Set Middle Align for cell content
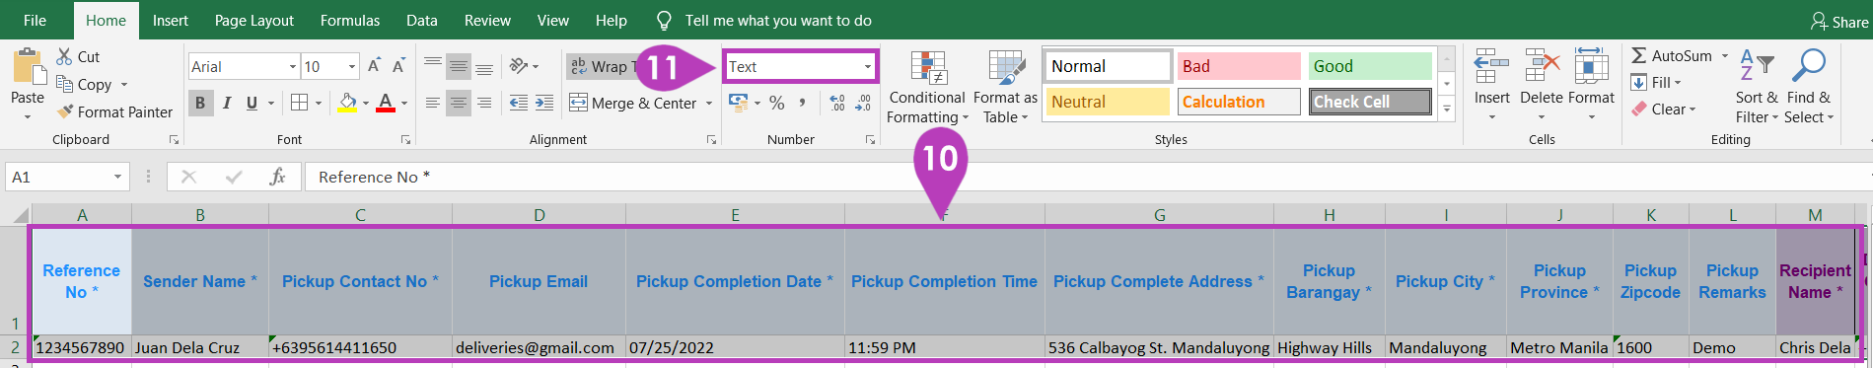The height and width of the screenshot is (368, 1873). (459, 66)
